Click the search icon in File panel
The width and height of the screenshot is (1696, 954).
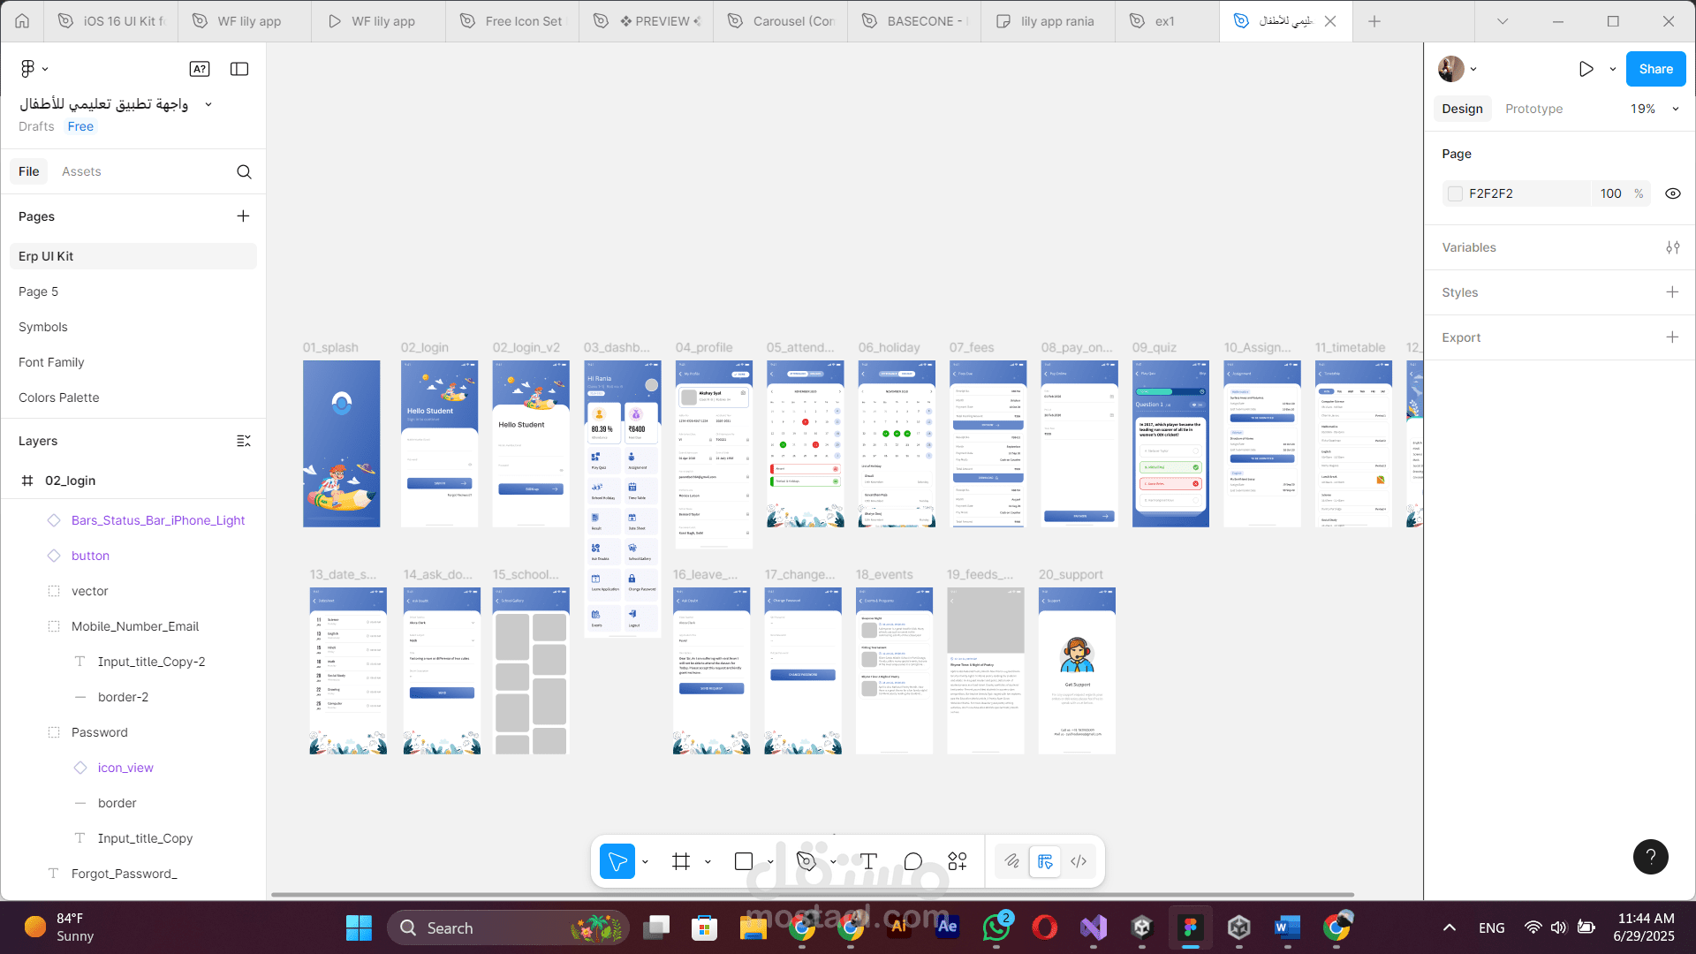pyautogui.click(x=244, y=172)
